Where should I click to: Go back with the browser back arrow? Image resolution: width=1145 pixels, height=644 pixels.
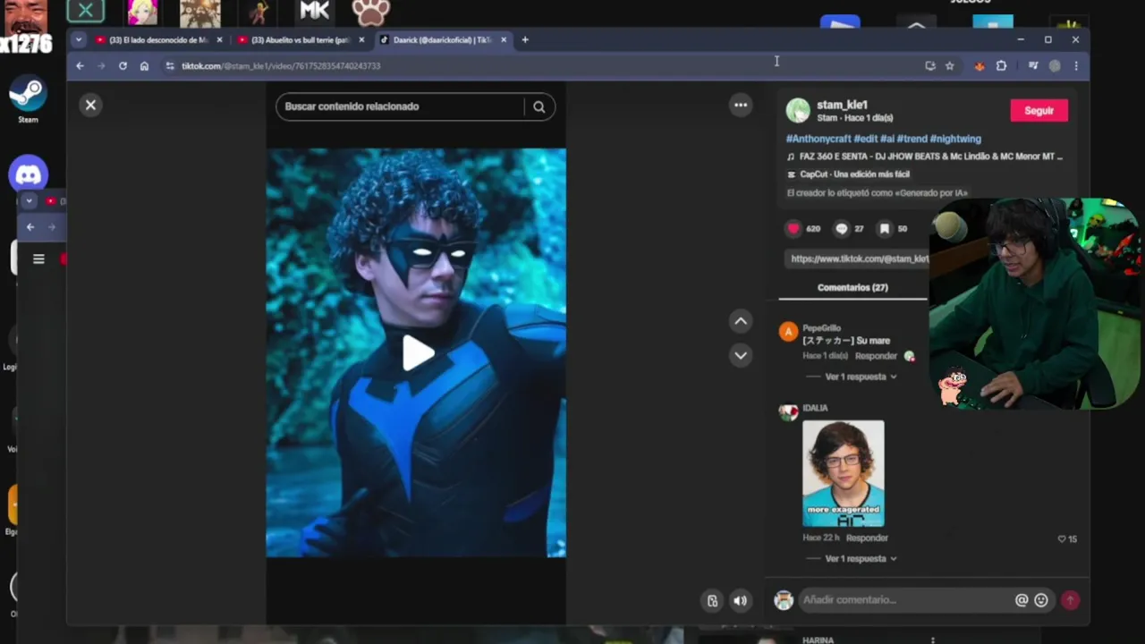pos(80,65)
